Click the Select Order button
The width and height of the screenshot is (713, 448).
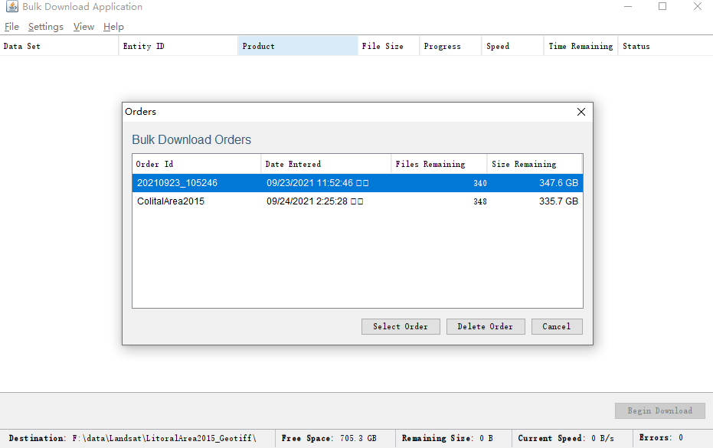[401, 326]
